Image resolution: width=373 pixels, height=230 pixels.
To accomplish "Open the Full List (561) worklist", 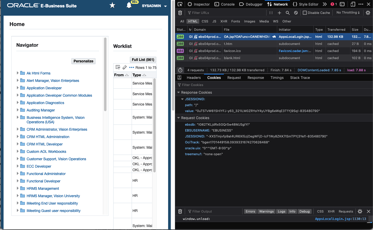I will coord(143,60).
